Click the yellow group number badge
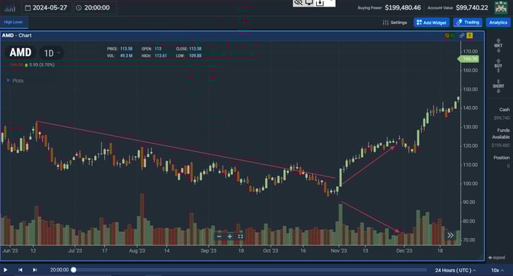 (469, 35)
